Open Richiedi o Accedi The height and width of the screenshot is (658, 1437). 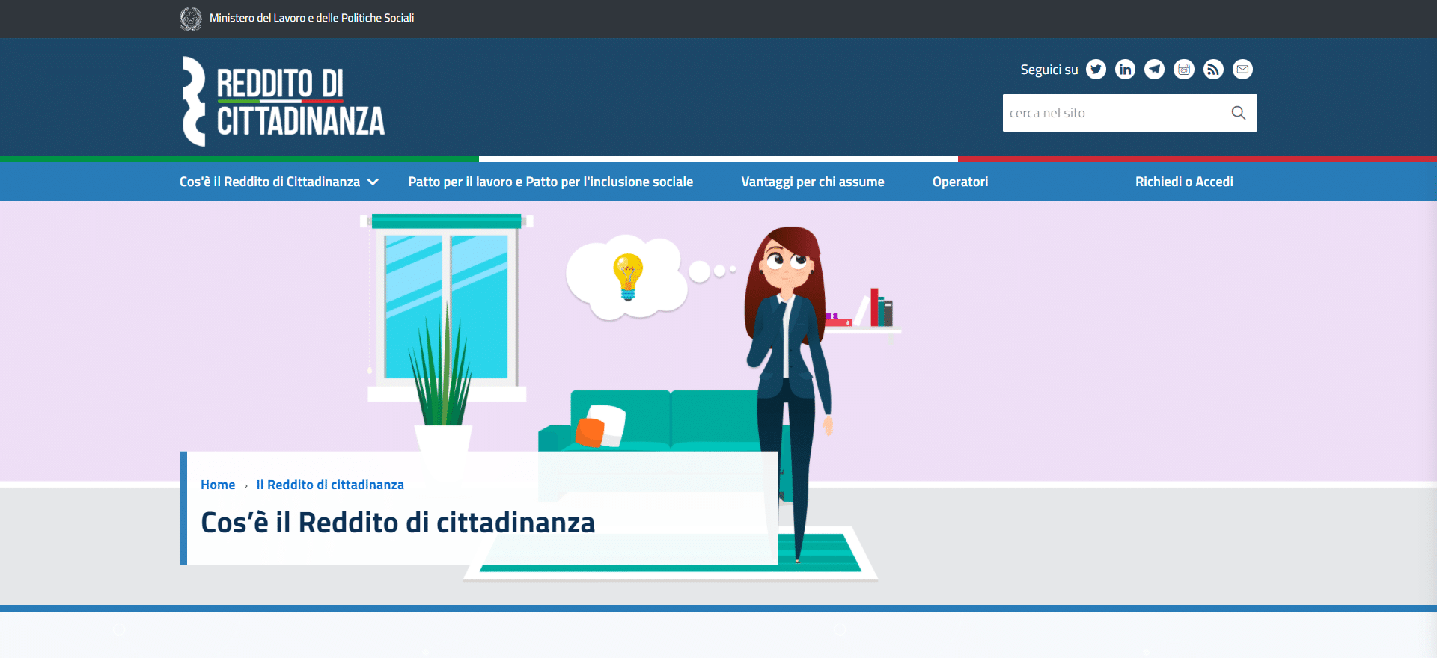click(1184, 182)
